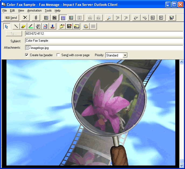Select the pen with green underline tool
The image size is (185, 169).
tap(31, 26)
